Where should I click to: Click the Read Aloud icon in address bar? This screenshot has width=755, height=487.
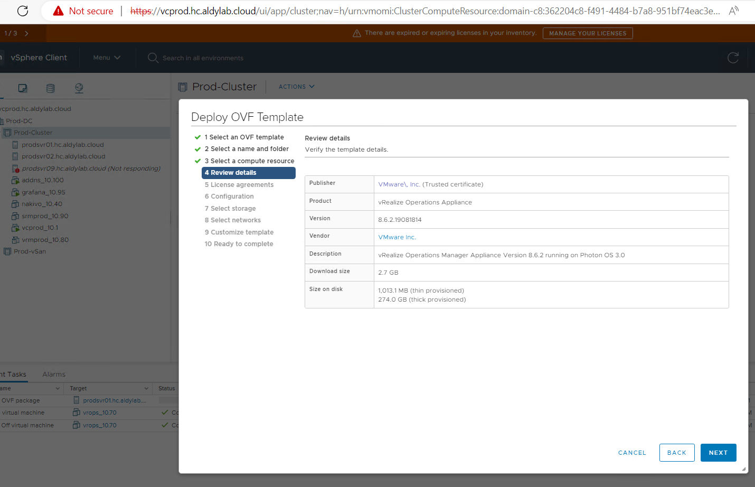click(x=733, y=11)
